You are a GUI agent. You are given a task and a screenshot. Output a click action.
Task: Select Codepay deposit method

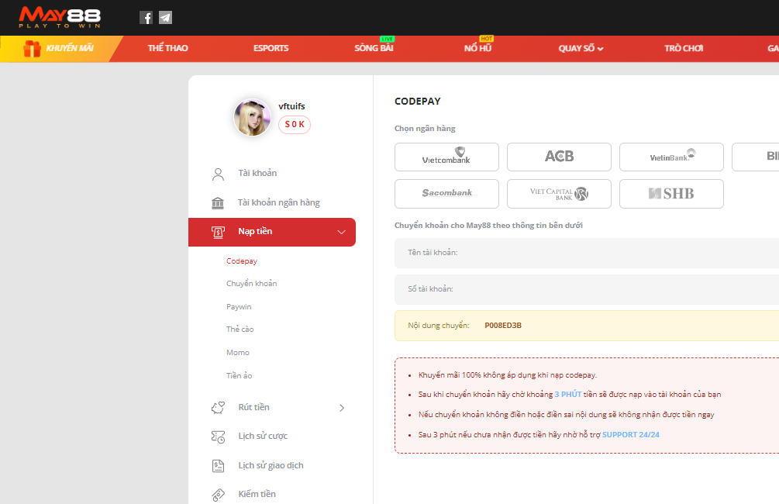[x=241, y=261]
